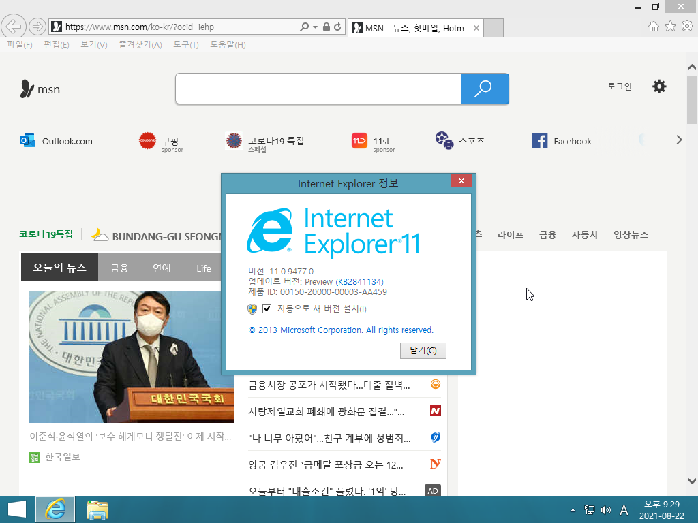Open the 파일(F) menu
Screen dimensions: 698x523
click(x=20, y=44)
